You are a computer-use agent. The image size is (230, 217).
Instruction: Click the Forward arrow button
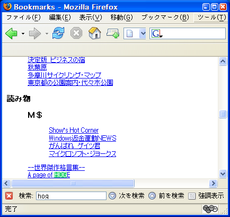tap(35, 33)
